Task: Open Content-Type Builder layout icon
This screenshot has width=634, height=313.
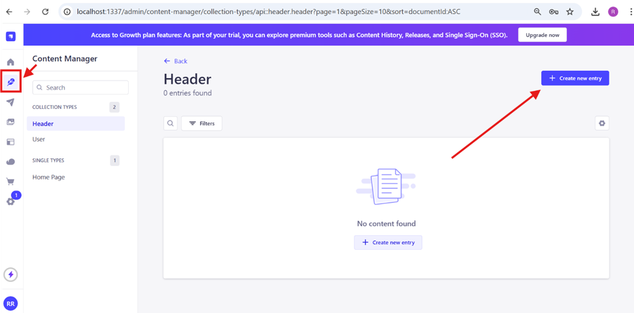Action: coord(11,142)
